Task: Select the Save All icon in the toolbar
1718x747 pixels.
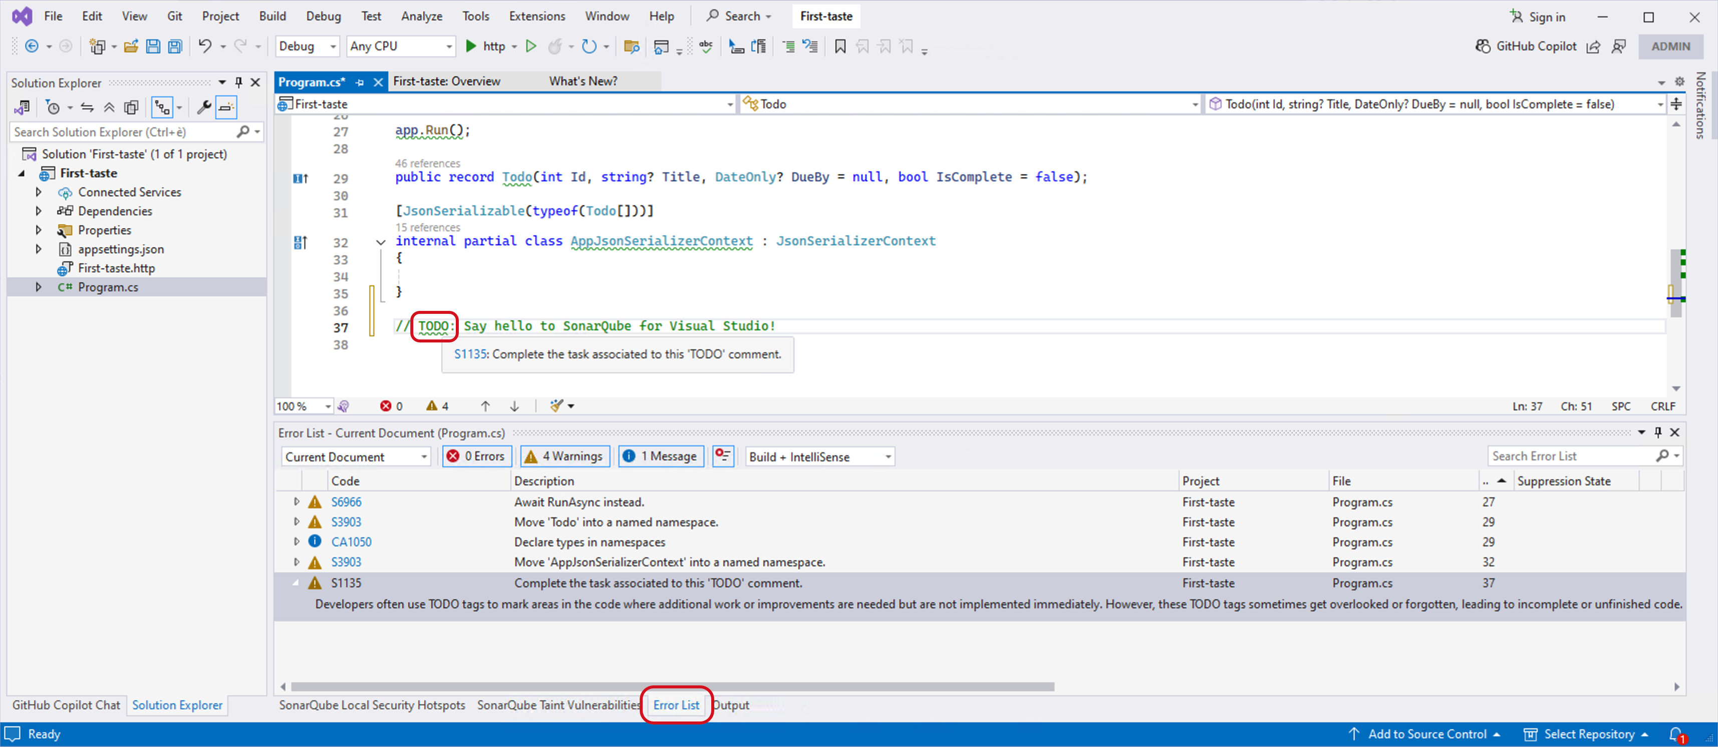Action: (175, 46)
